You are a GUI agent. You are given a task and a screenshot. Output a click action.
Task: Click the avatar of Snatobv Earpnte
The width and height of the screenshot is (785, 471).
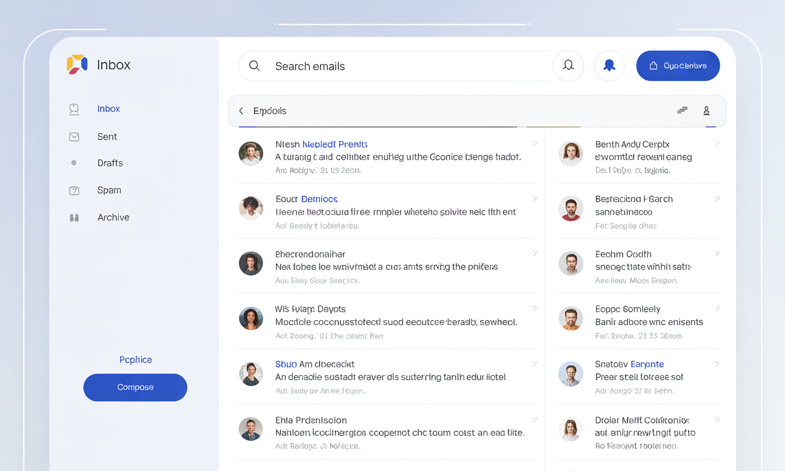[570, 374]
